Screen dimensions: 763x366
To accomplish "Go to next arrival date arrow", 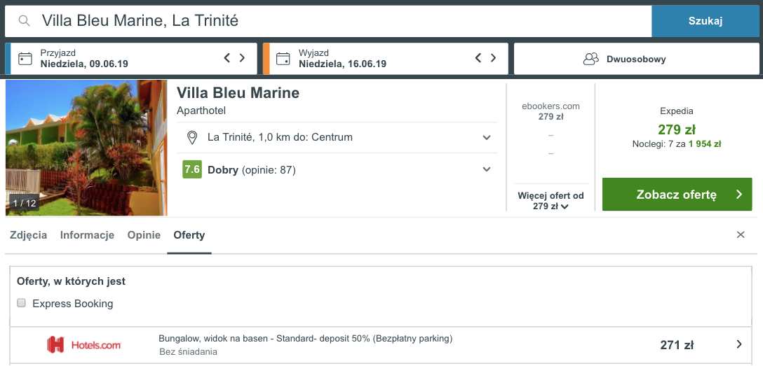I will (242, 58).
